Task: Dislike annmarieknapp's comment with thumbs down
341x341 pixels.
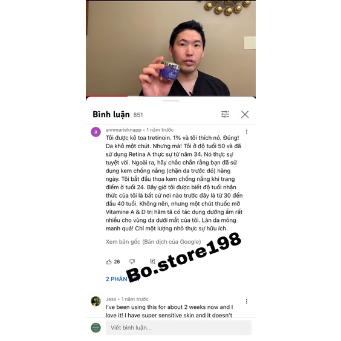Action: (x=132, y=262)
